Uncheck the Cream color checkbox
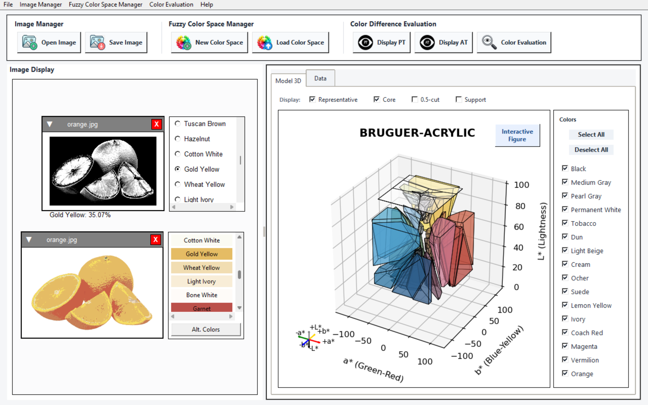 pyautogui.click(x=565, y=264)
